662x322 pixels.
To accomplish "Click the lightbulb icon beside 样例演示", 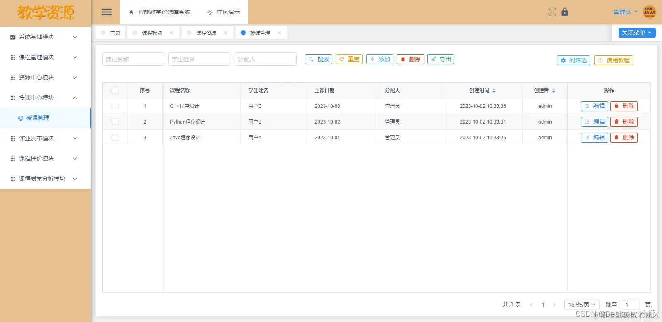I will (210, 12).
